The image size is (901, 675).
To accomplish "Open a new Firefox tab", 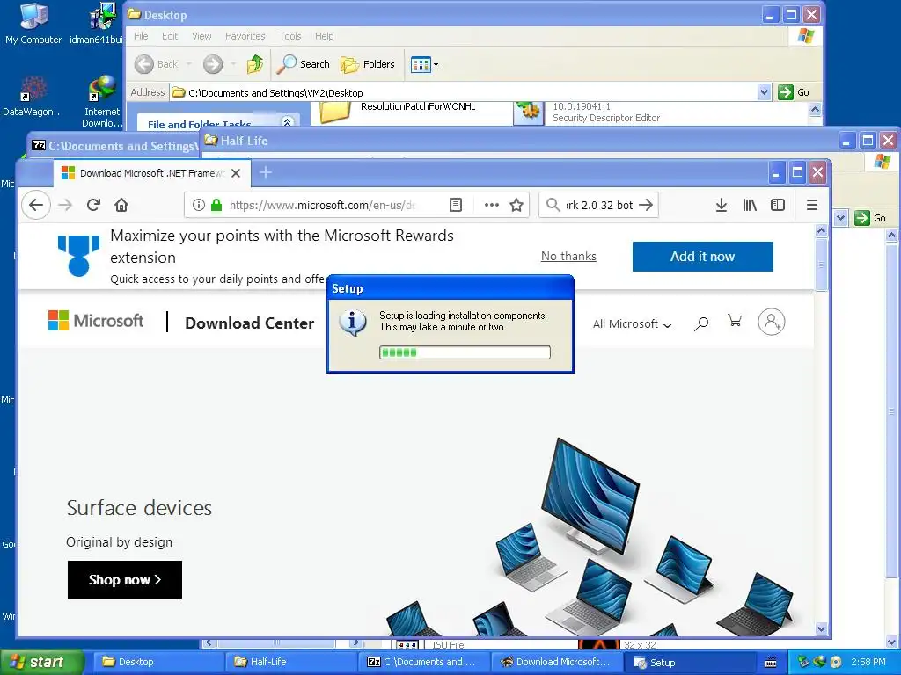I will coord(266,172).
